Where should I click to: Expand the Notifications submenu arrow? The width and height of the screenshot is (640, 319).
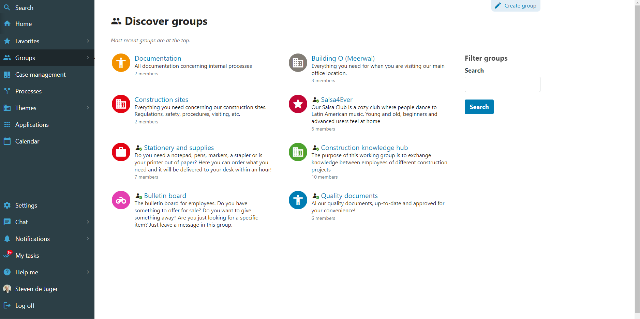coord(88,239)
